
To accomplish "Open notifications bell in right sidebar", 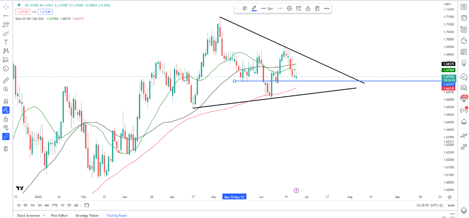I will tap(464, 121).
